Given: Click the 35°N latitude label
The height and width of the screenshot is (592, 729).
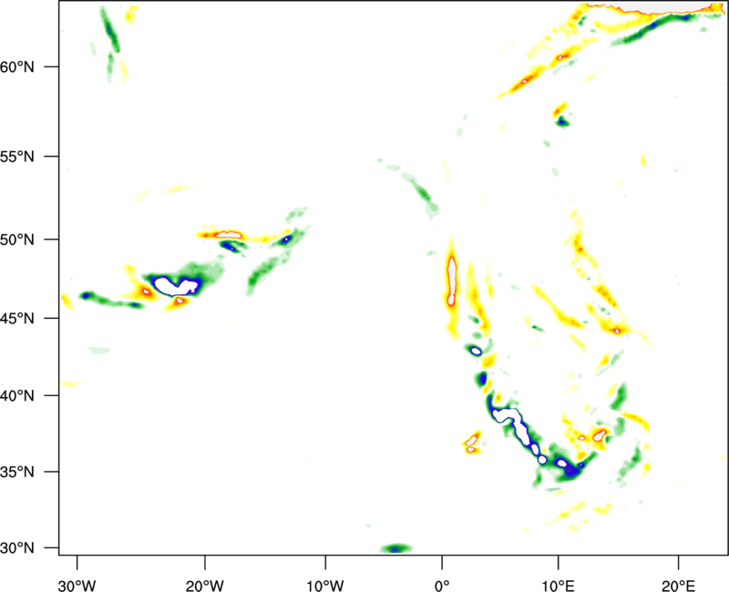Looking at the screenshot, I should pyautogui.click(x=17, y=472).
